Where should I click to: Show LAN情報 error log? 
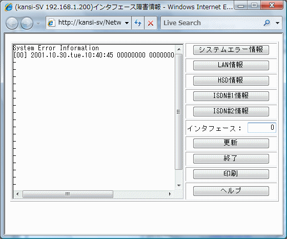tap(231, 65)
